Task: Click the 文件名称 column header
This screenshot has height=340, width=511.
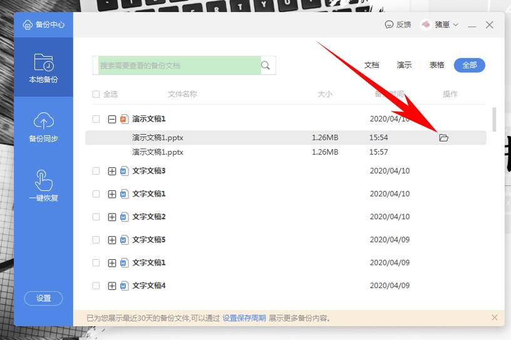Action: [182, 94]
